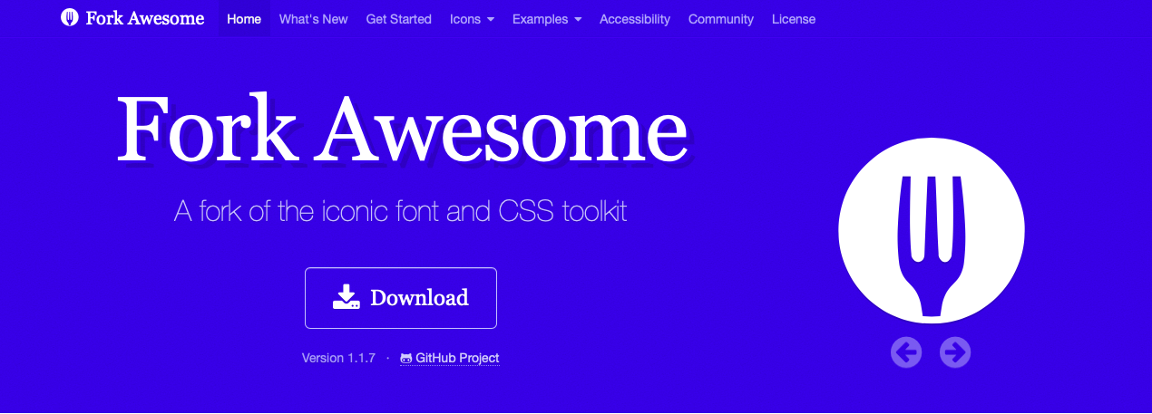
Task: Go to the What's New page
Action: pyautogui.click(x=313, y=19)
